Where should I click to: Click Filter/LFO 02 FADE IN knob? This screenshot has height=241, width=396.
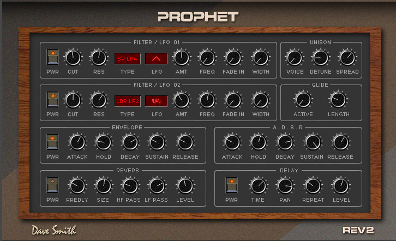coord(233,100)
